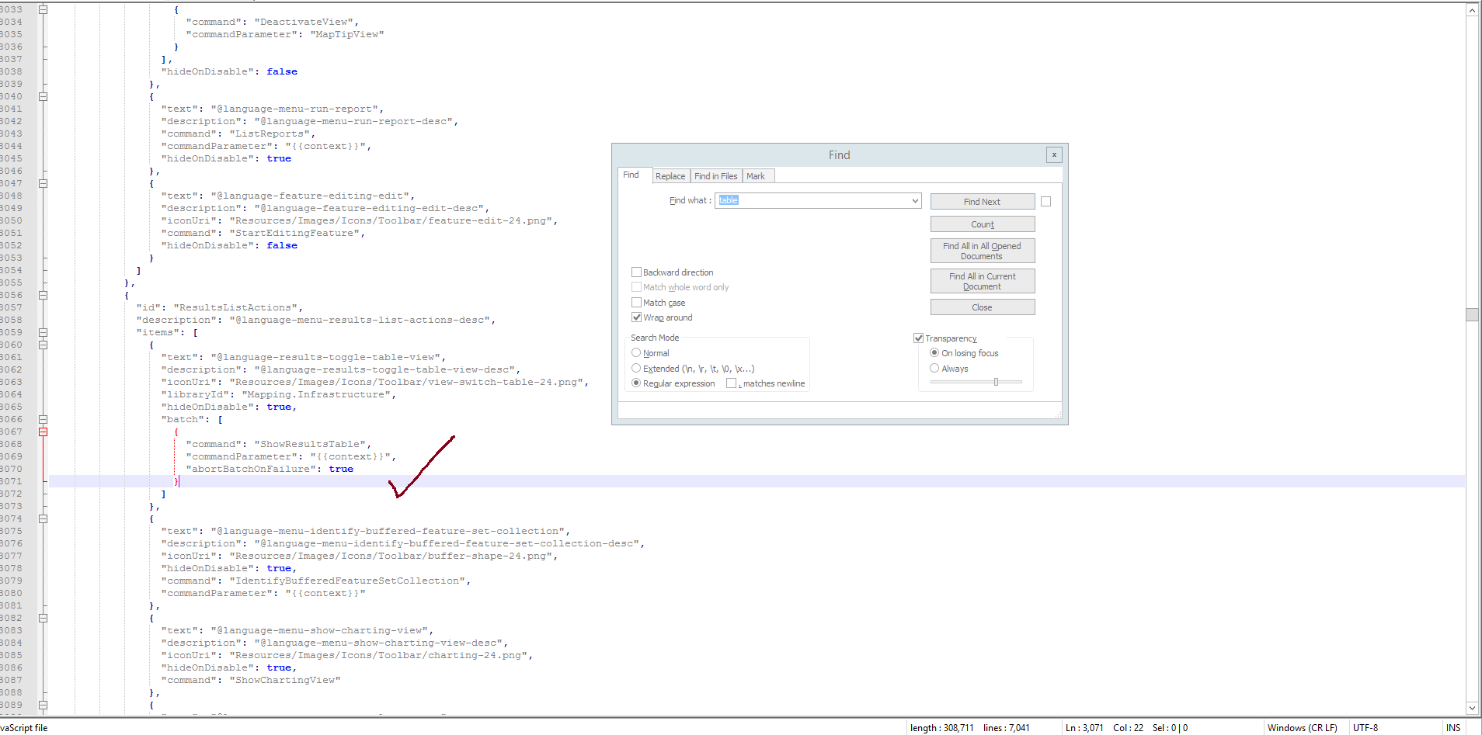Collapse the "items" array fold marker
Screen dimensions: 1482x735
(x=43, y=332)
